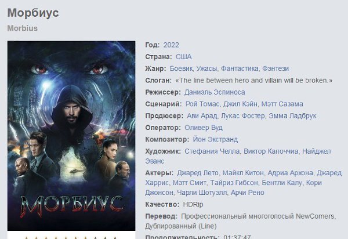348x239 pixels.
Task: Click actor Джаред Лето link
Action: click(x=198, y=173)
